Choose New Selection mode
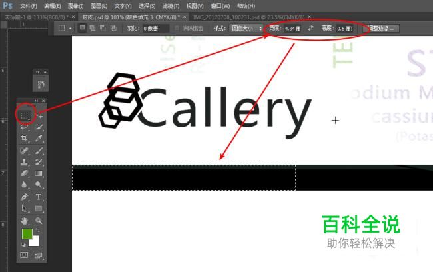433x272 pixels. click(83, 28)
